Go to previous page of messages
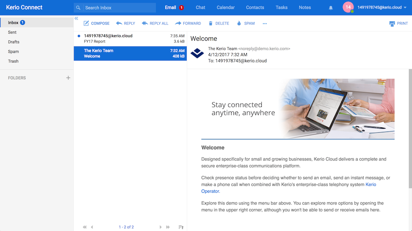 (x=92, y=227)
